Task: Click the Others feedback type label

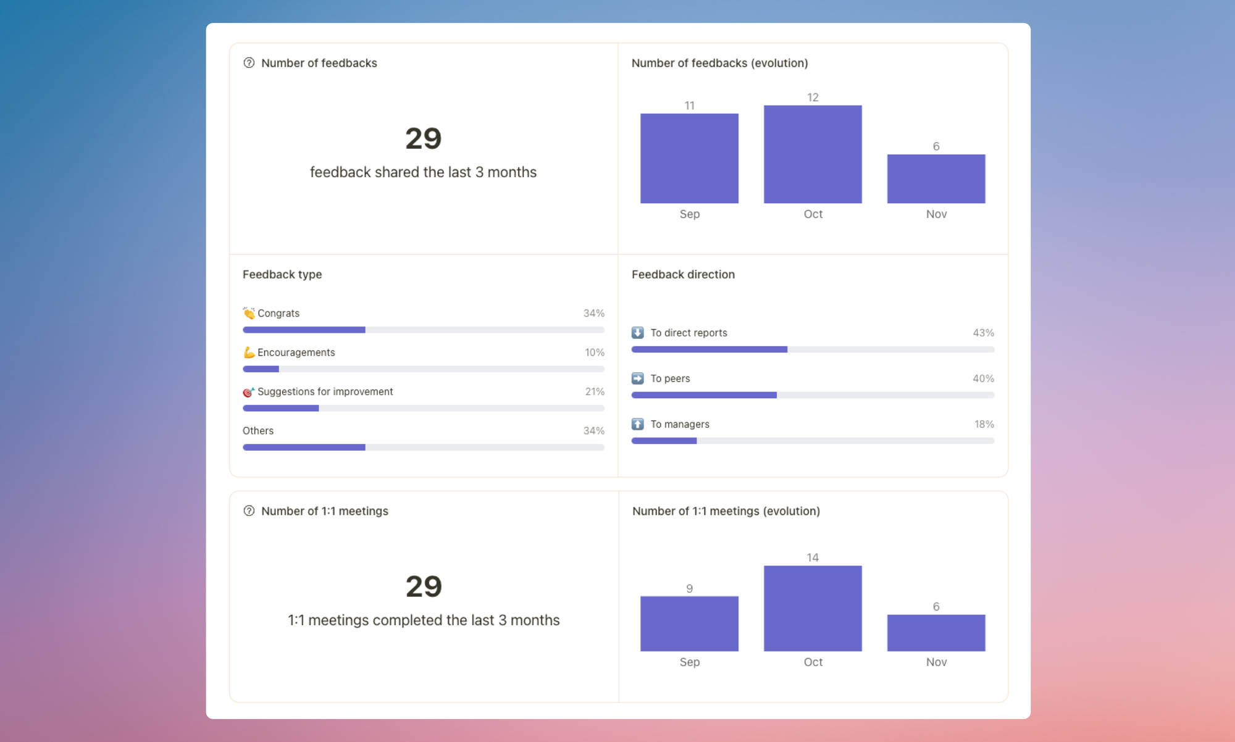Action: 257,431
